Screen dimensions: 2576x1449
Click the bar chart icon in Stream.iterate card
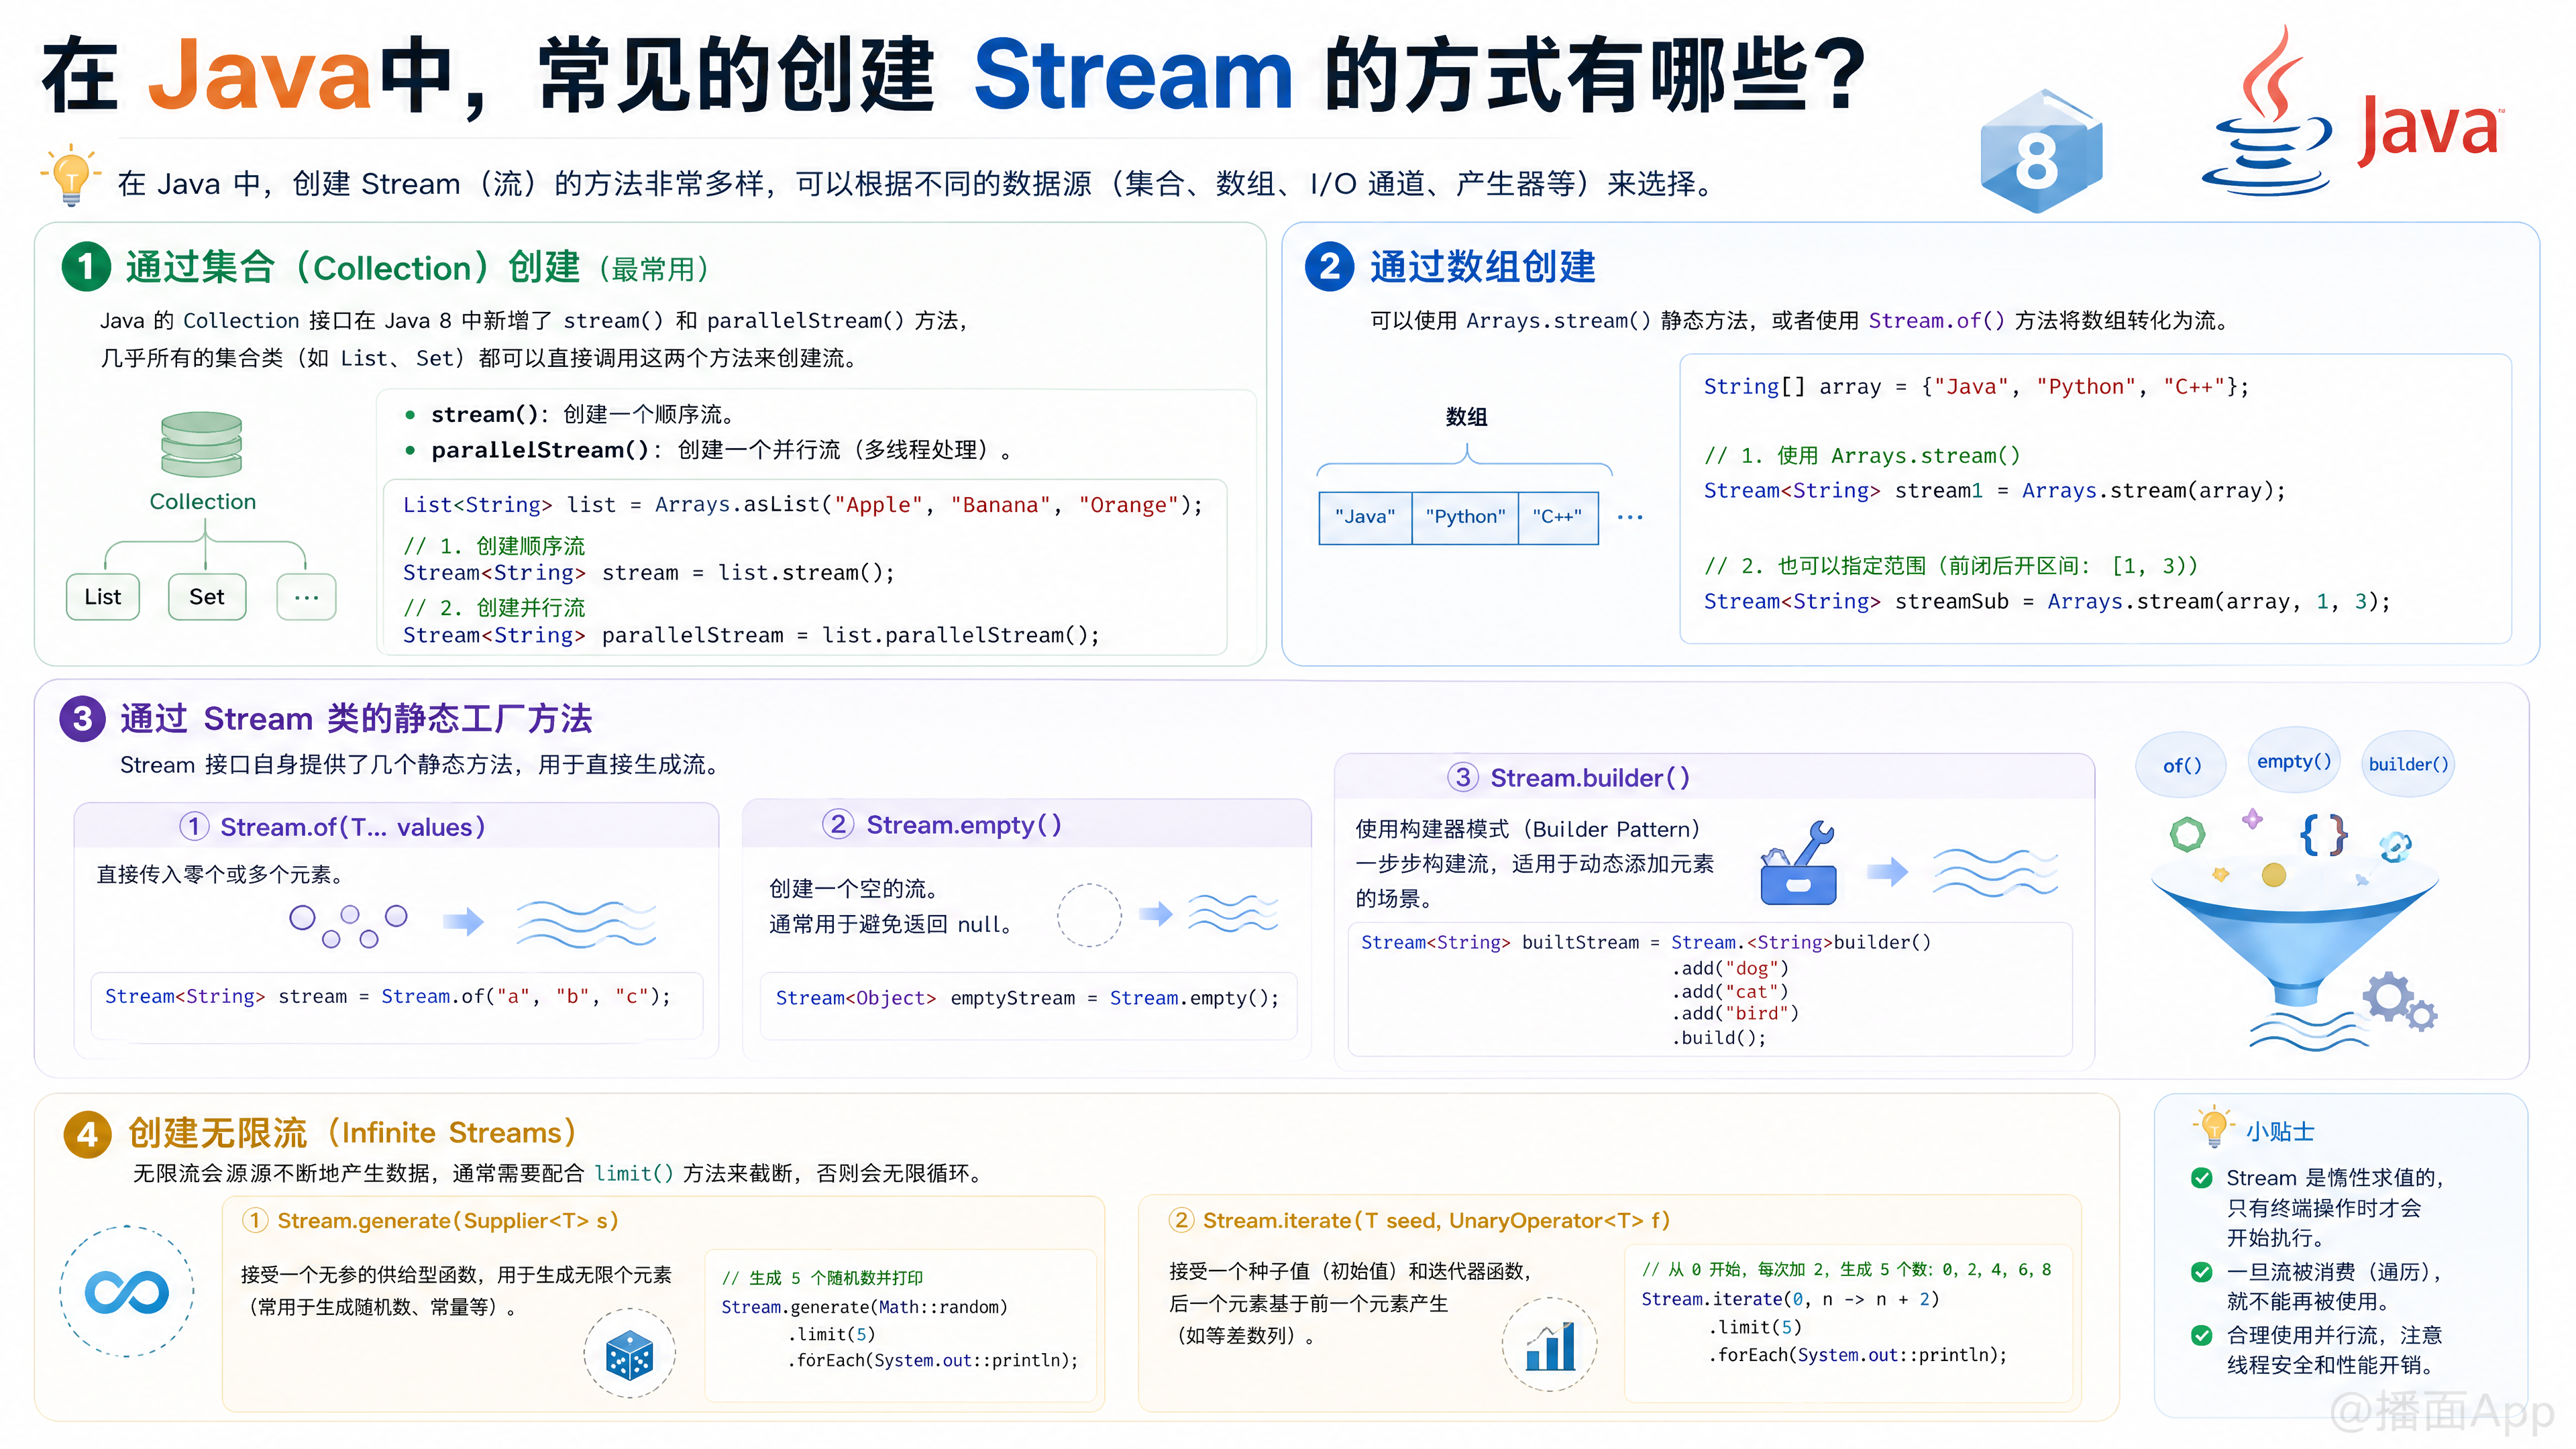[1550, 1345]
